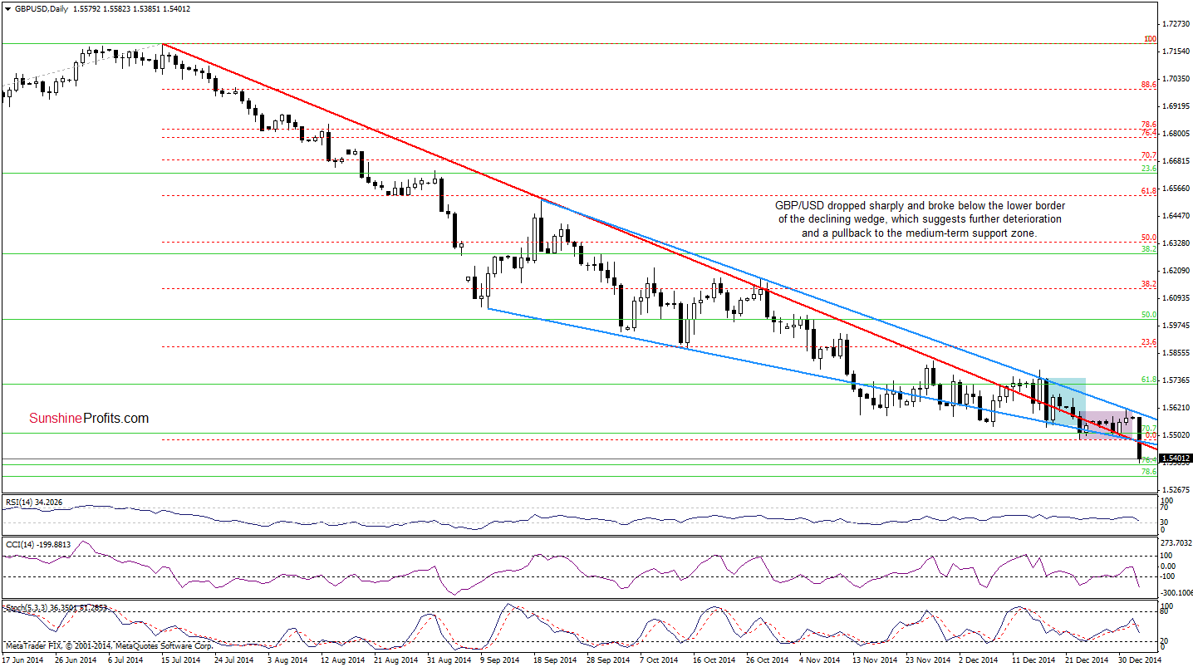Click the 13 Nov 2014 date label
The width and height of the screenshot is (1193, 667).
(x=873, y=660)
